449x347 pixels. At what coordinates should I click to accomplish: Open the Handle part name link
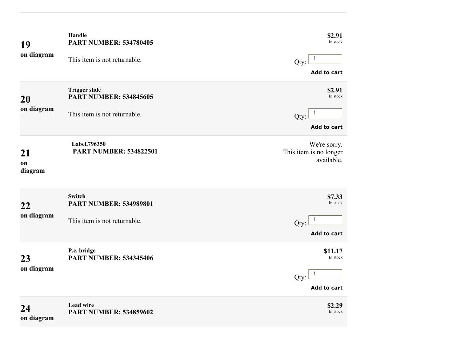pyautogui.click(x=77, y=35)
